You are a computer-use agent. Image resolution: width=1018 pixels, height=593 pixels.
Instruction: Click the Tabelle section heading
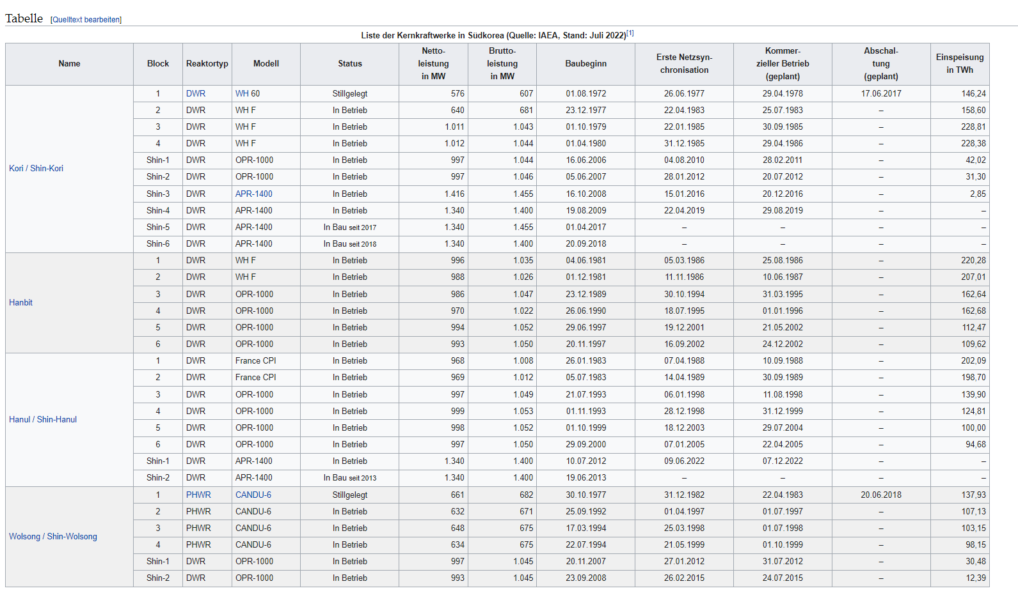[24, 19]
